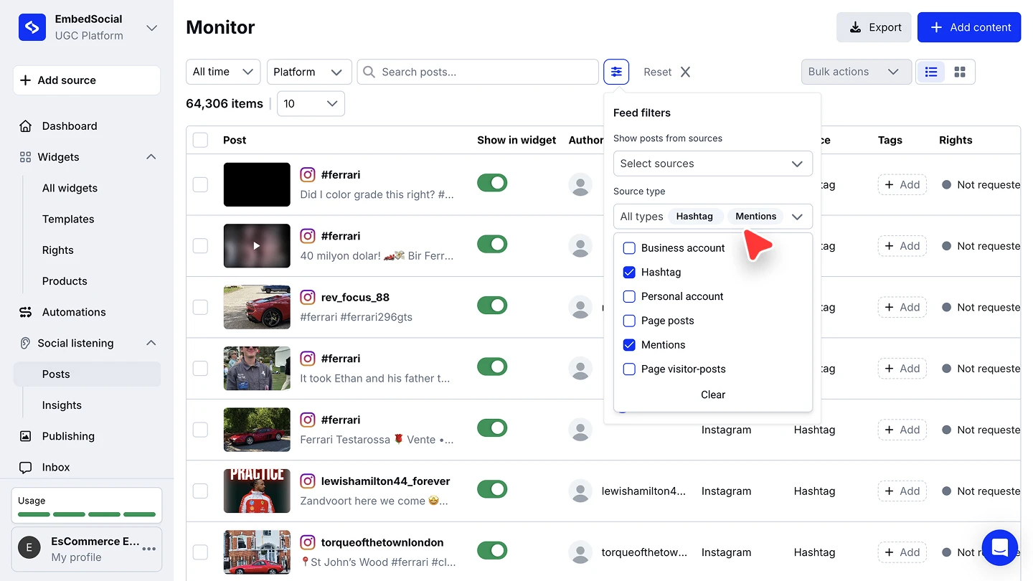Open Templates in sidebar
1033x581 pixels.
tap(68, 219)
